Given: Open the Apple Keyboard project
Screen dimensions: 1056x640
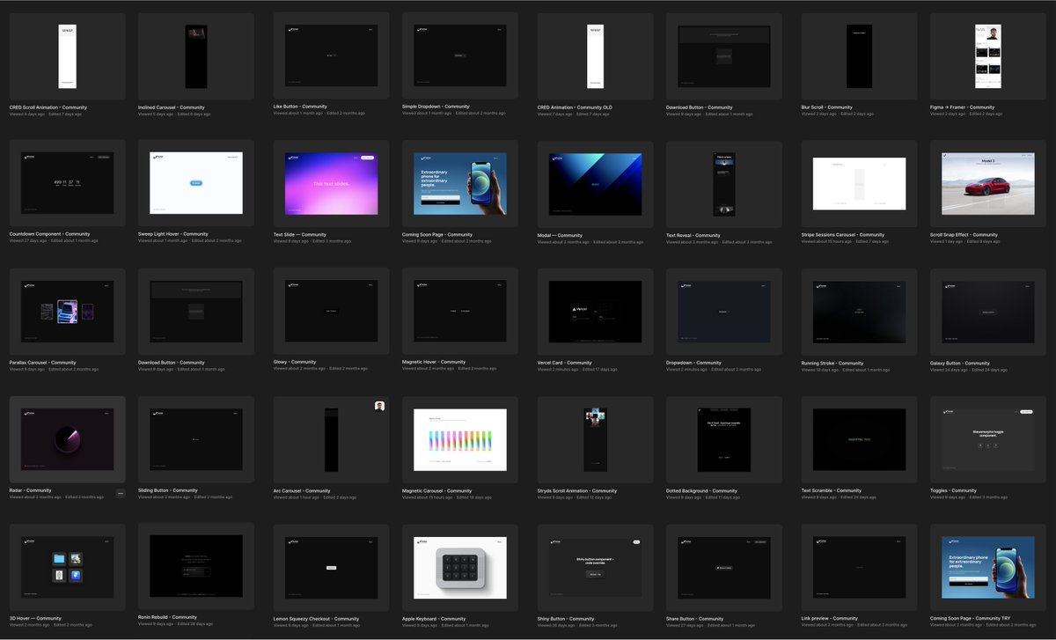Looking at the screenshot, I should click(459, 566).
